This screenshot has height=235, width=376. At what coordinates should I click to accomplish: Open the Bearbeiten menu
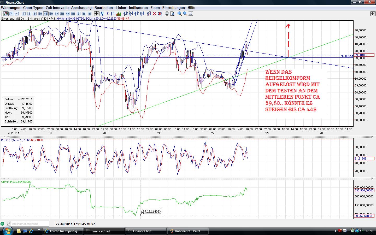(x=104, y=8)
